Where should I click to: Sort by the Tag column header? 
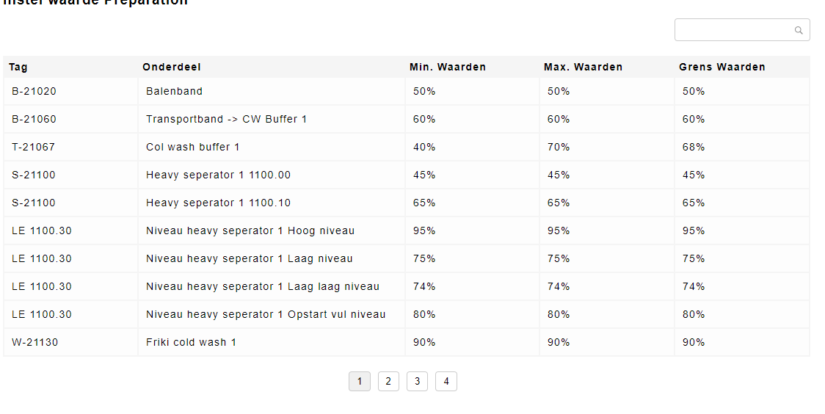pyautogui.click(x=18, y=67)
